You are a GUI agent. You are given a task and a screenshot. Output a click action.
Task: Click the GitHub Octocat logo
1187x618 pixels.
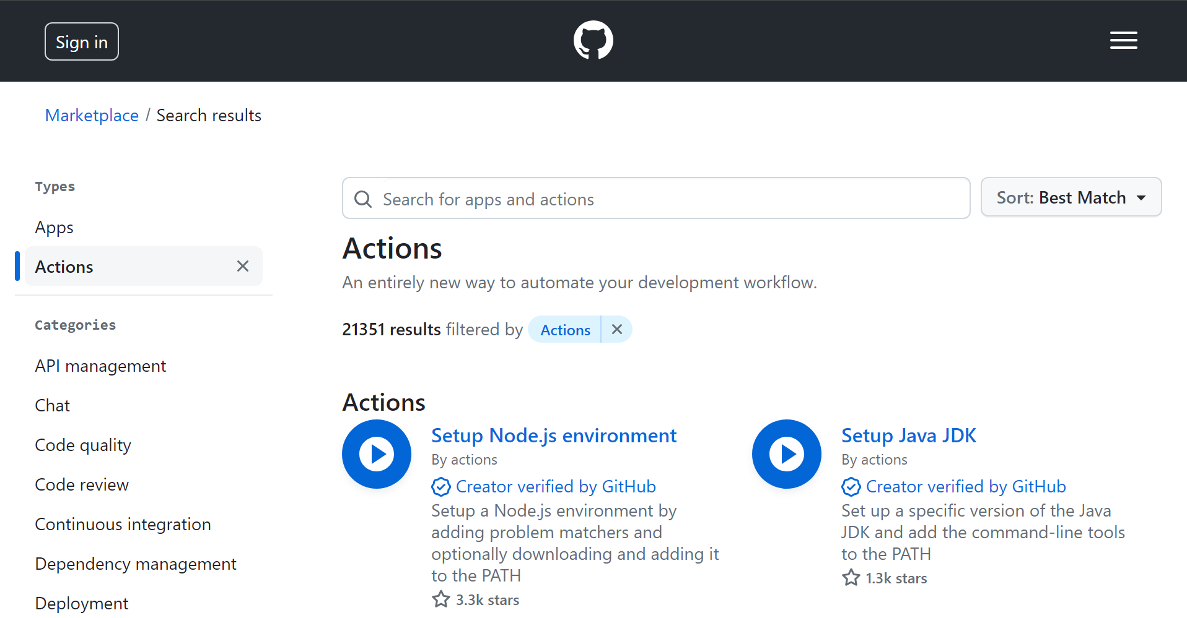593,40
